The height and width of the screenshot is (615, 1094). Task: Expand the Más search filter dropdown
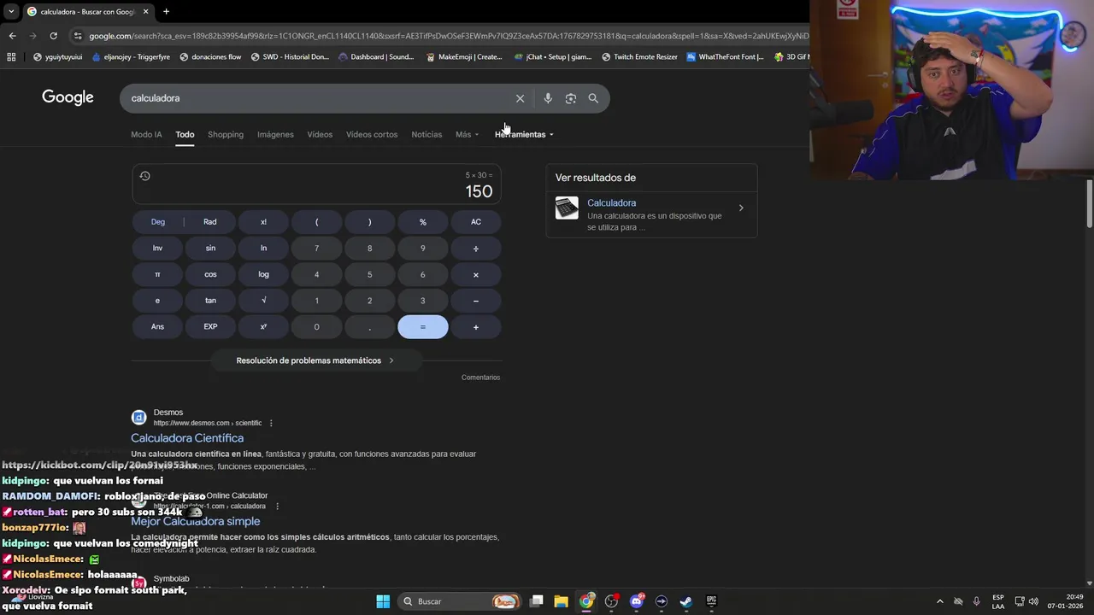coord(467,134)
